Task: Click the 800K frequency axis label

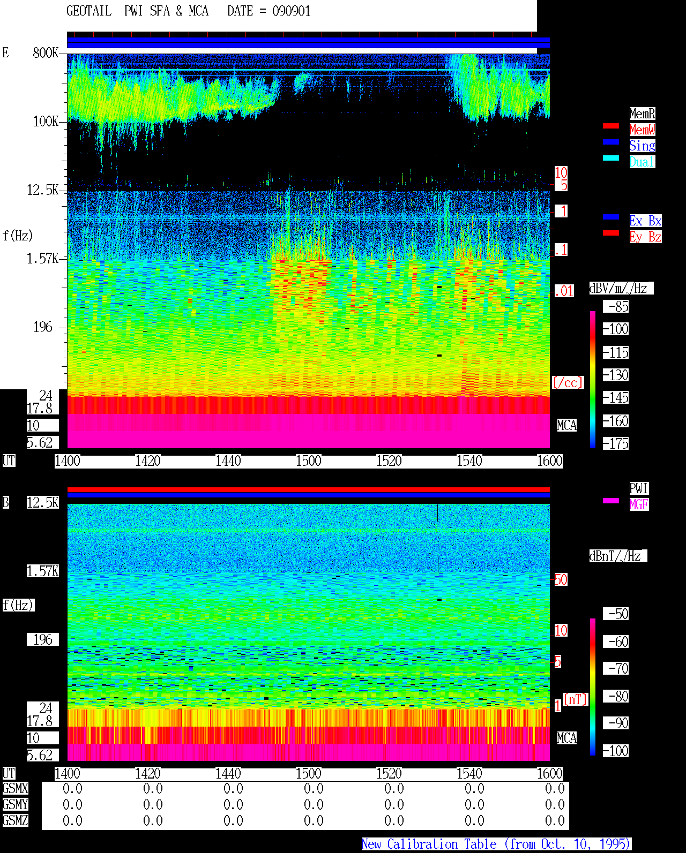Action: point(46,53)
